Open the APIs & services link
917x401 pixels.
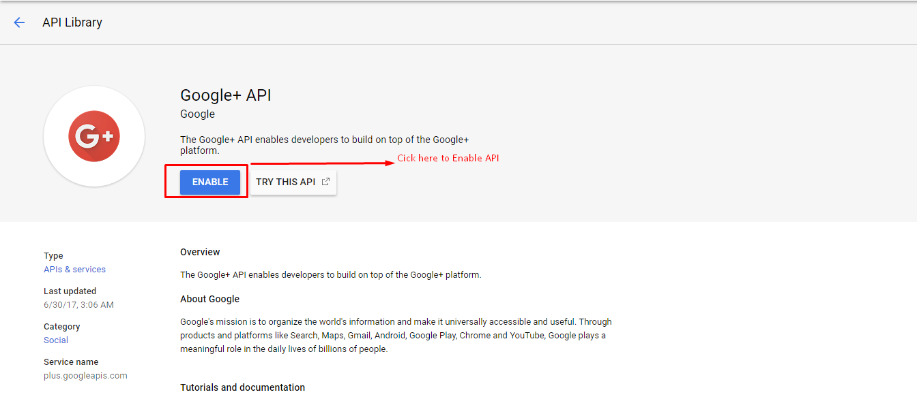coord(74,270)
